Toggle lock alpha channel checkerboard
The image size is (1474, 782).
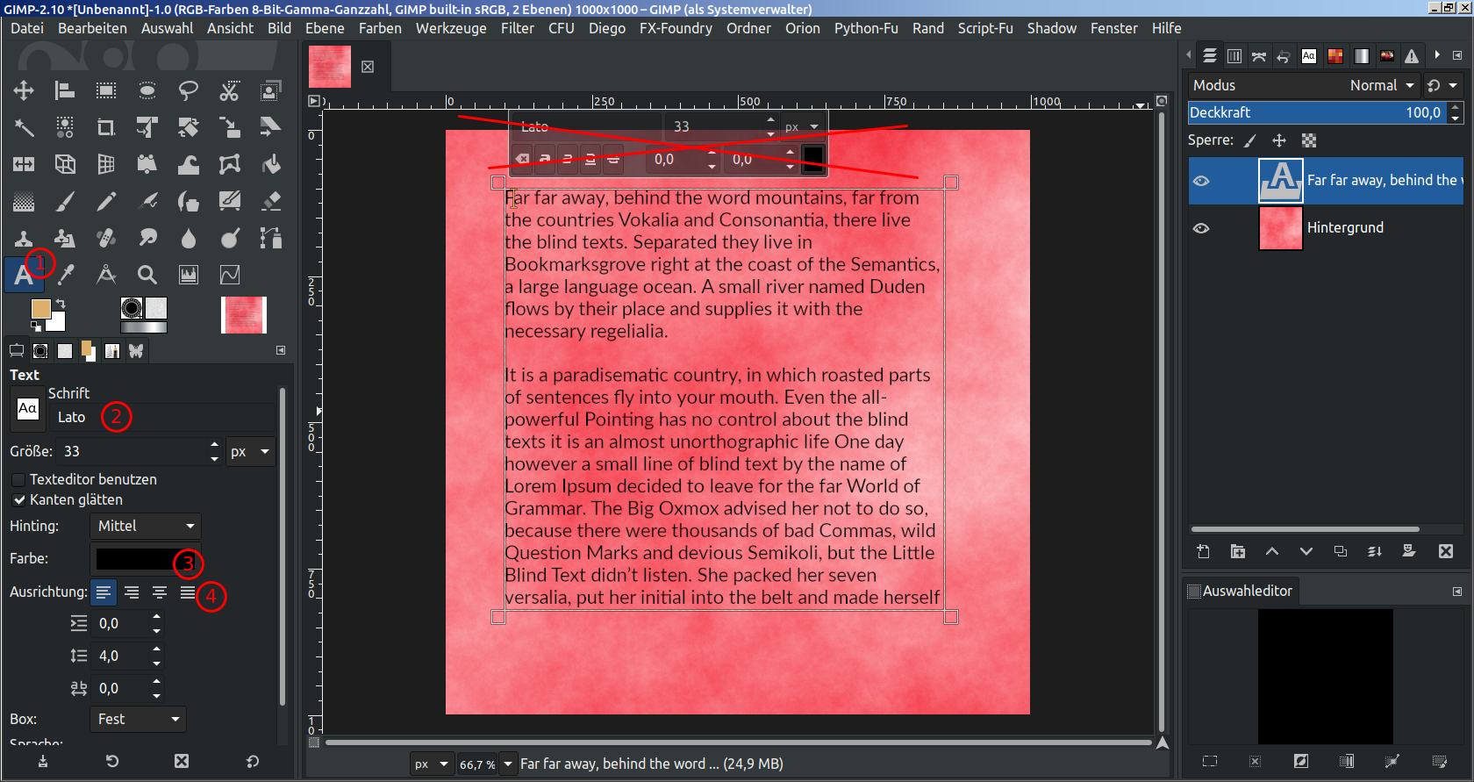(x=1308, y=140)
